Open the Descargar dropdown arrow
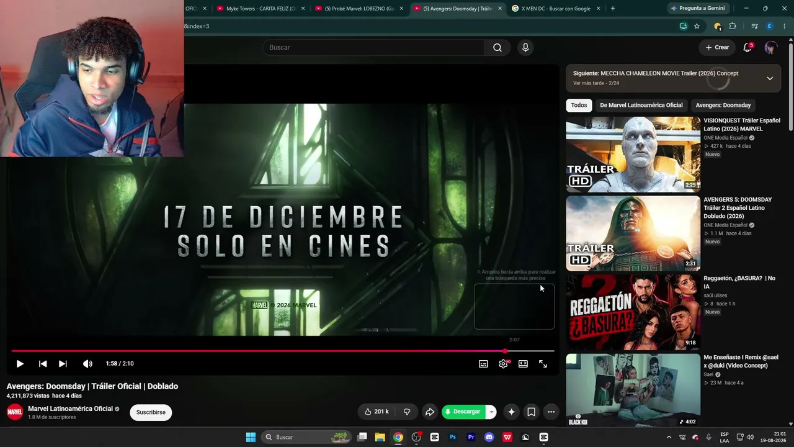This screenshot has width=794, height=447. [x=491, y=412]
